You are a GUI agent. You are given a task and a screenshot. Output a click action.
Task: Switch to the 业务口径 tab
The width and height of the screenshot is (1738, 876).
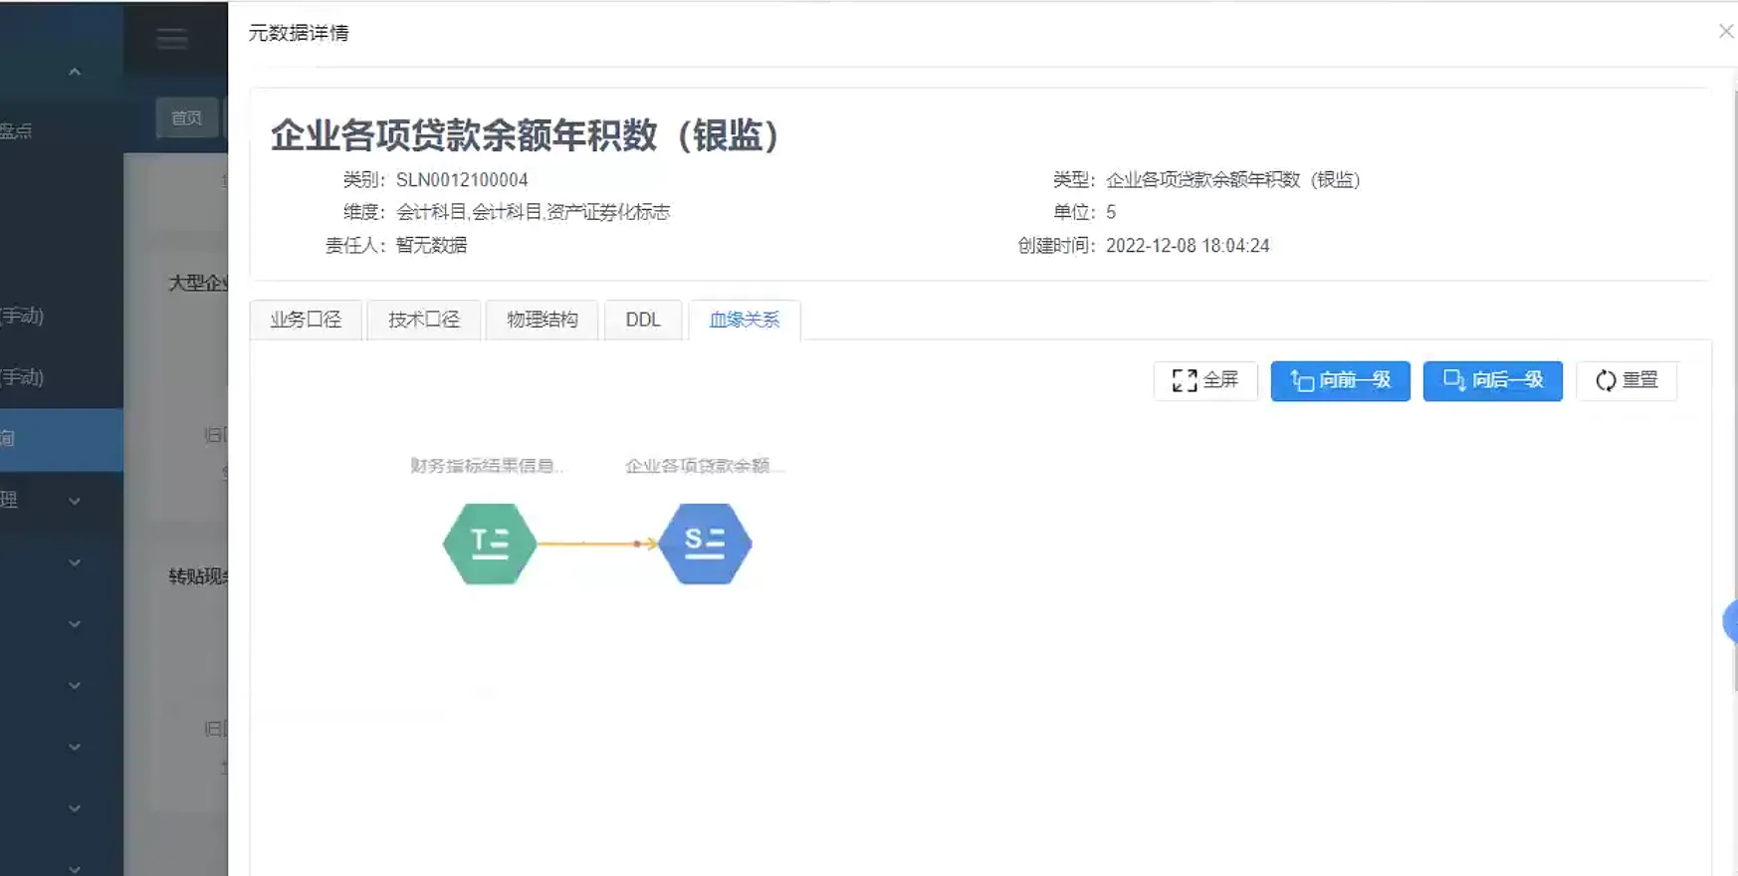point(306,320)
